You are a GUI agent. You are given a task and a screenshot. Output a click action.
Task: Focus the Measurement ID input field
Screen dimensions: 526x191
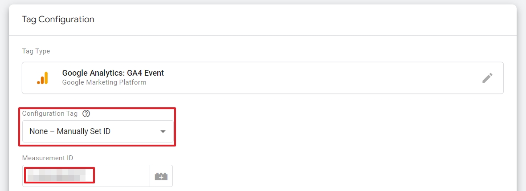coord(86,176)
